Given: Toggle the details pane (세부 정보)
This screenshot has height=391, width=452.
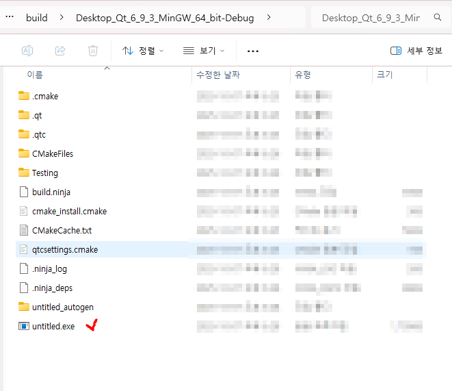Looking at the screenshot, I should pos(416,51).
